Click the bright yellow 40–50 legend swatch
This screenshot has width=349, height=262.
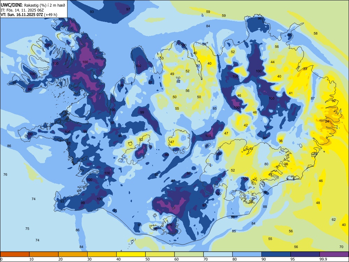pyautogui.click(x=131, y=254)
